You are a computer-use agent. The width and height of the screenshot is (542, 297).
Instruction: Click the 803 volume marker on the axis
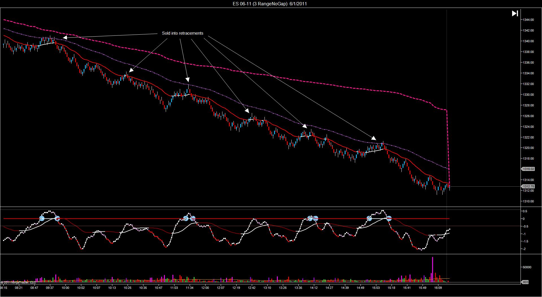525,282
